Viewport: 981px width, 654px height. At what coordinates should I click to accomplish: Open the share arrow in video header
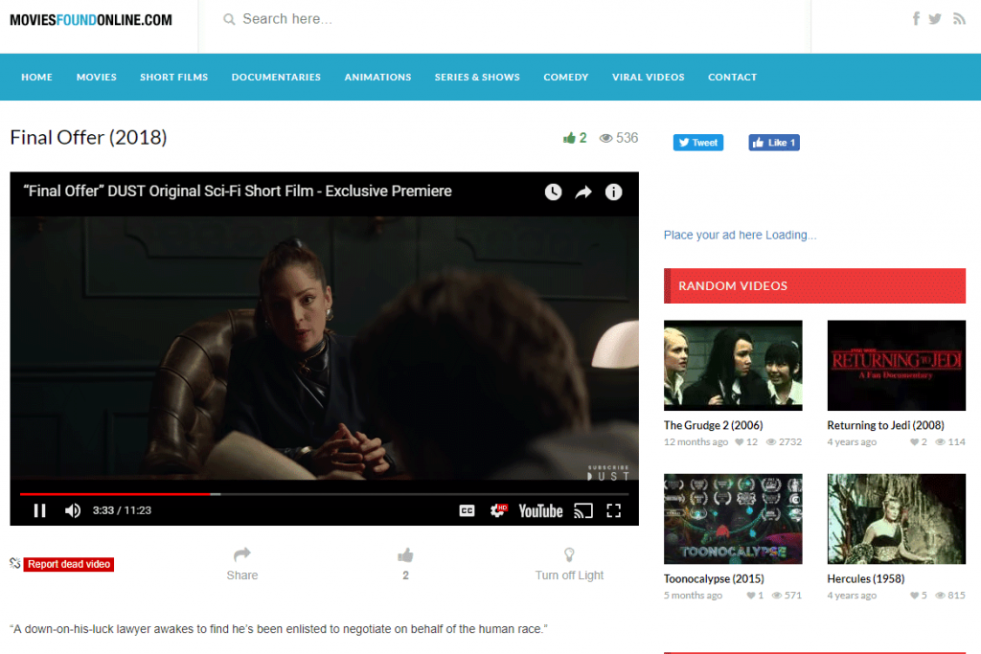(583, 192)
